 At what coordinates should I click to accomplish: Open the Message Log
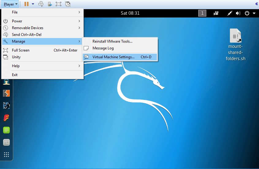pos(120,48)
